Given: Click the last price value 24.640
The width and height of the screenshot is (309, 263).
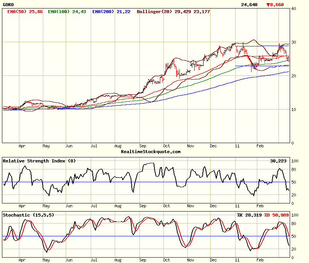Looking at the screenshot, I should tap(249, 5).
